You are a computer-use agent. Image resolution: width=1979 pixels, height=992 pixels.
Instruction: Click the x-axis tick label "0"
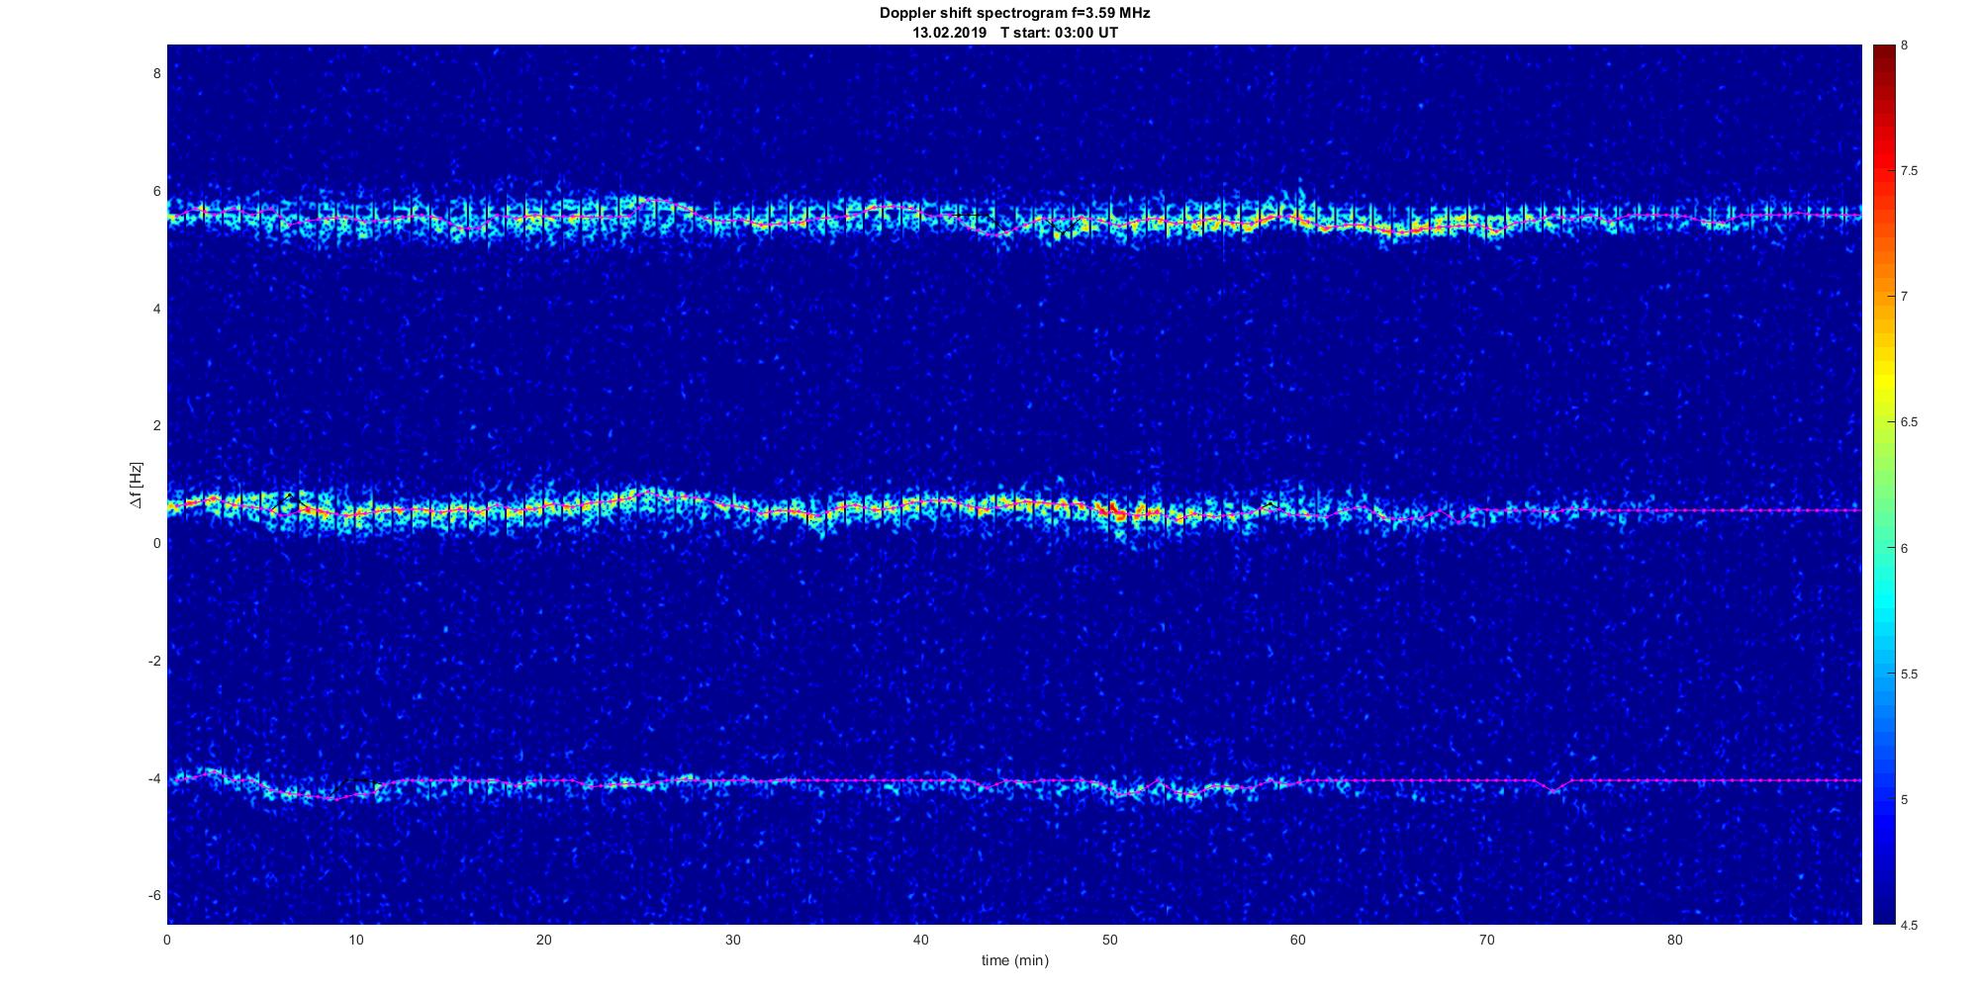click(x=167, y=940)
